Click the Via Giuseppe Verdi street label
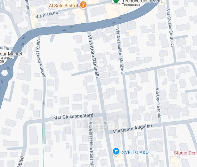 [x=75, y=116]
